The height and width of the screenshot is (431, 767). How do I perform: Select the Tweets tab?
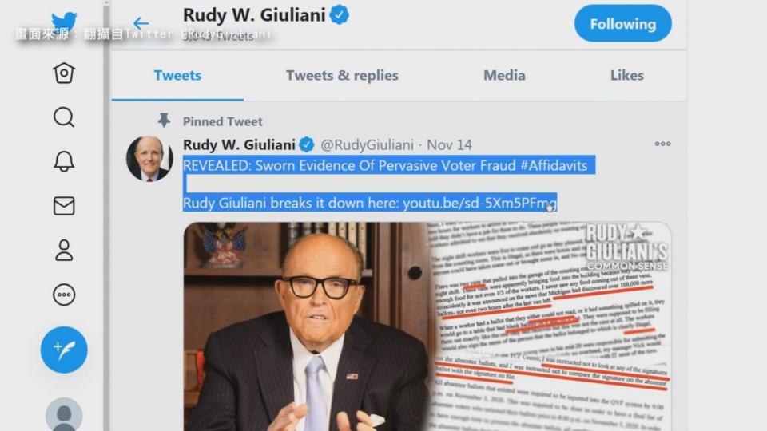(177, 75)
